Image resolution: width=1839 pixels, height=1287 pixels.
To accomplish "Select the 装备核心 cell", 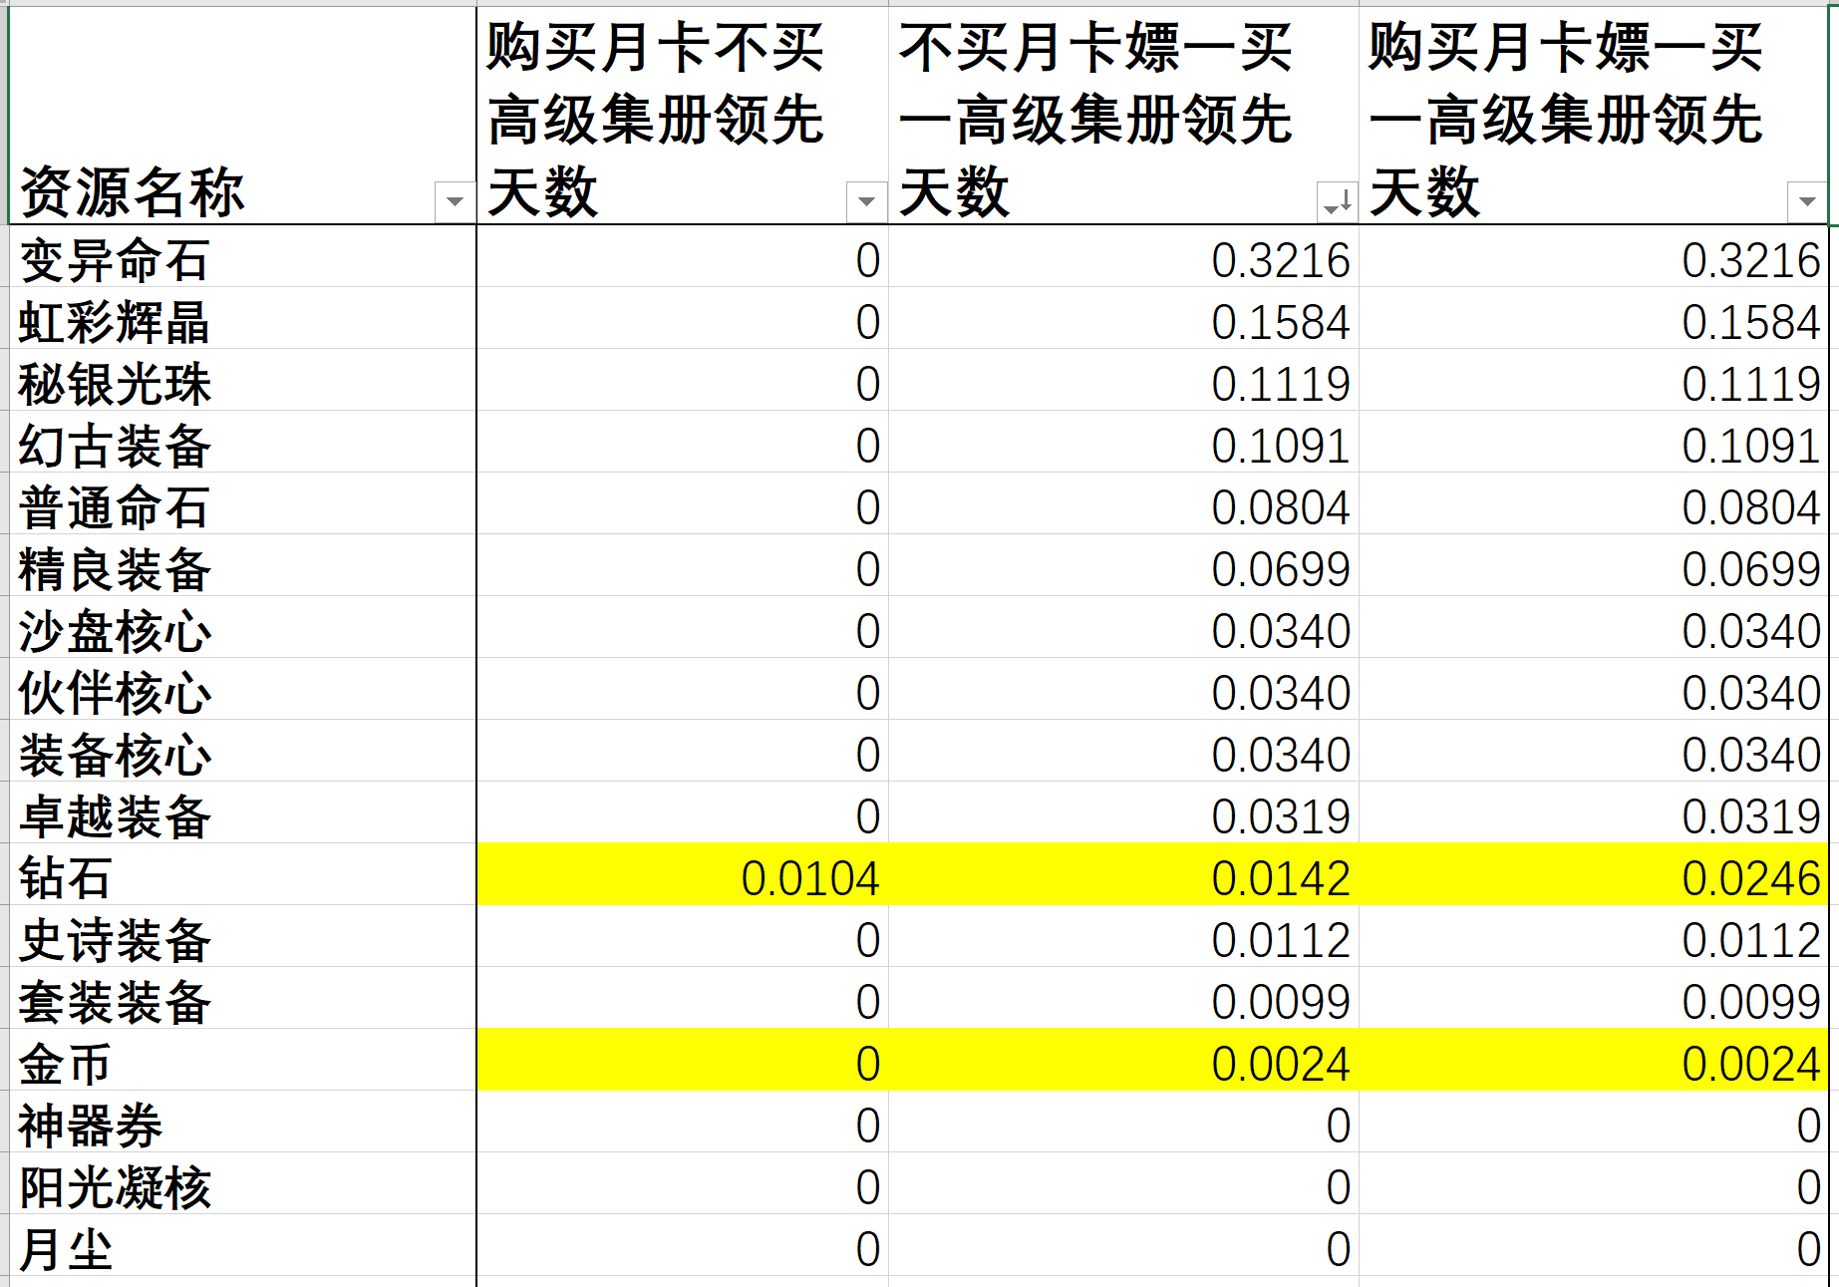I will [x=243, y=752].
